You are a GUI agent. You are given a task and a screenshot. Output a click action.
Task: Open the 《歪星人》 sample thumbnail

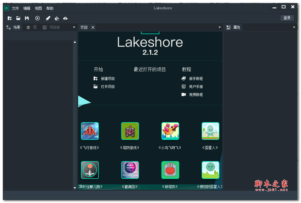211,131
